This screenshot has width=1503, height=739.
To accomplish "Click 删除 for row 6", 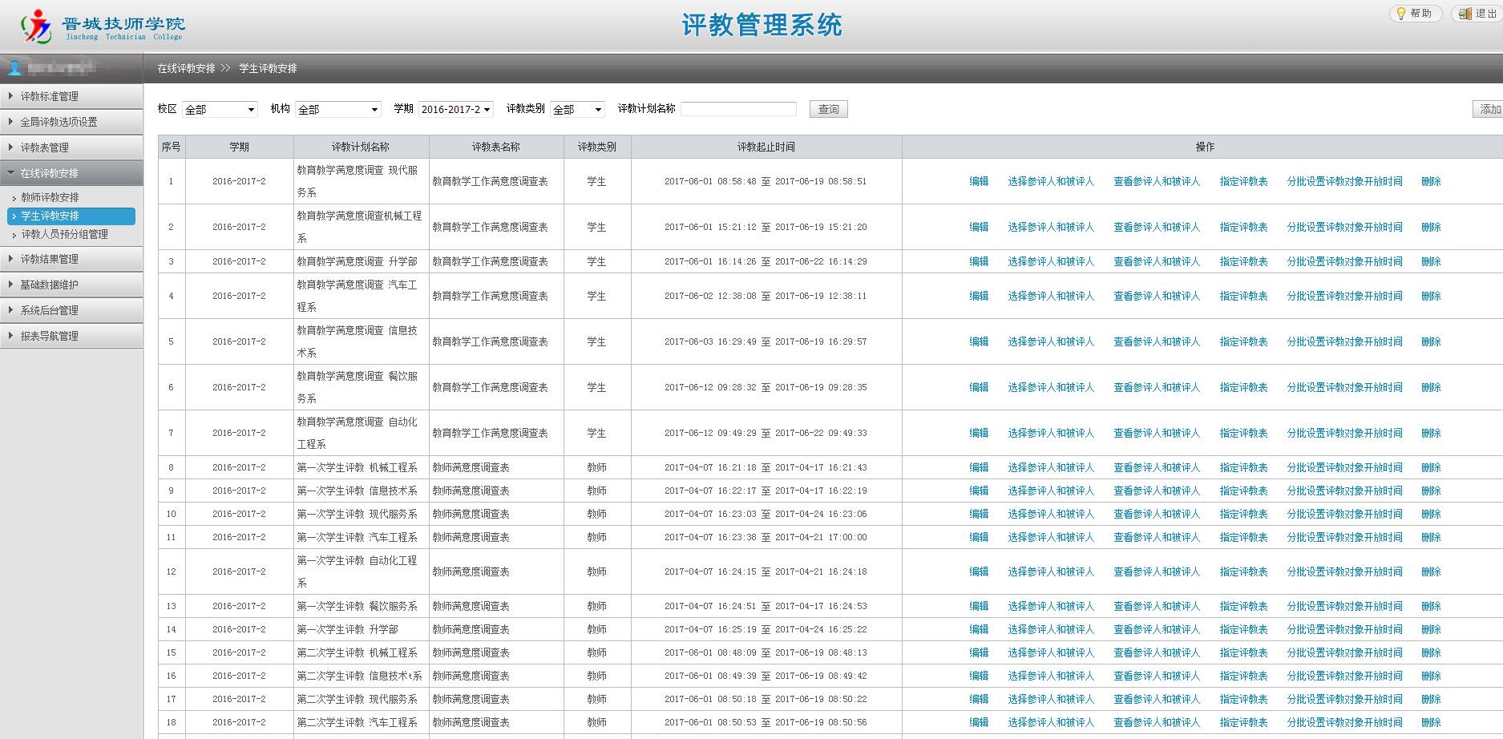I will [1431, 387].
